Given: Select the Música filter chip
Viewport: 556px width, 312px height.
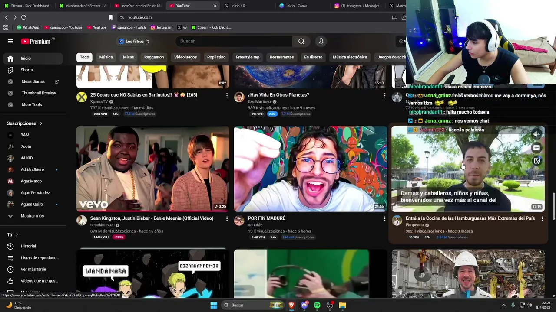Looking at the screenshot, I should pyautogui.click(x=106, y=57).
